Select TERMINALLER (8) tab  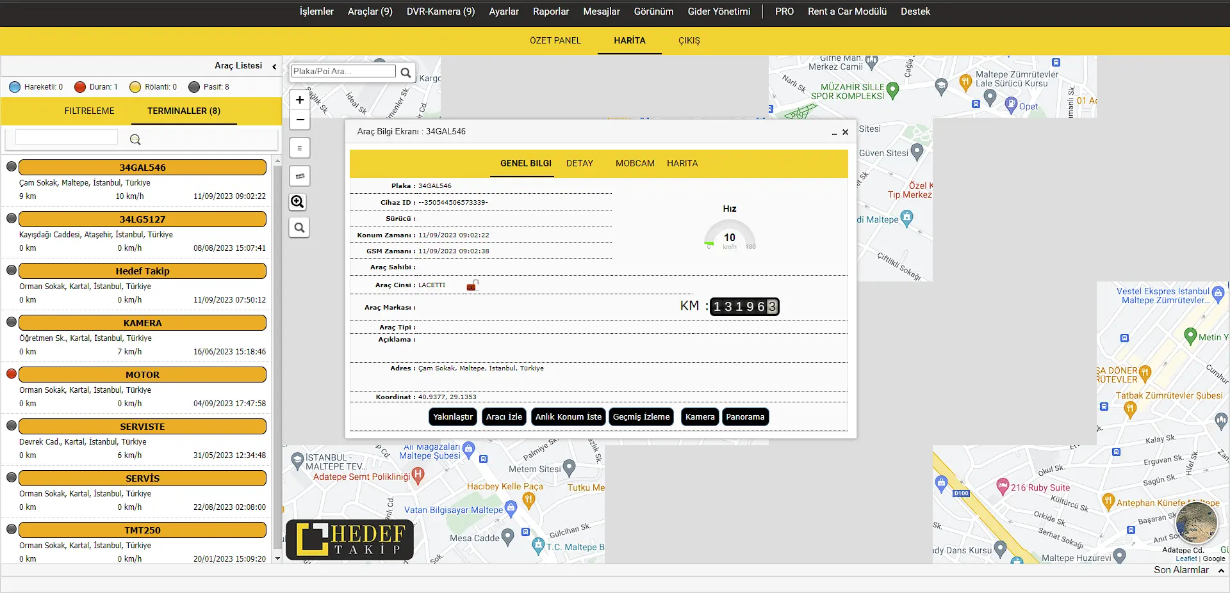coord(184,111)
